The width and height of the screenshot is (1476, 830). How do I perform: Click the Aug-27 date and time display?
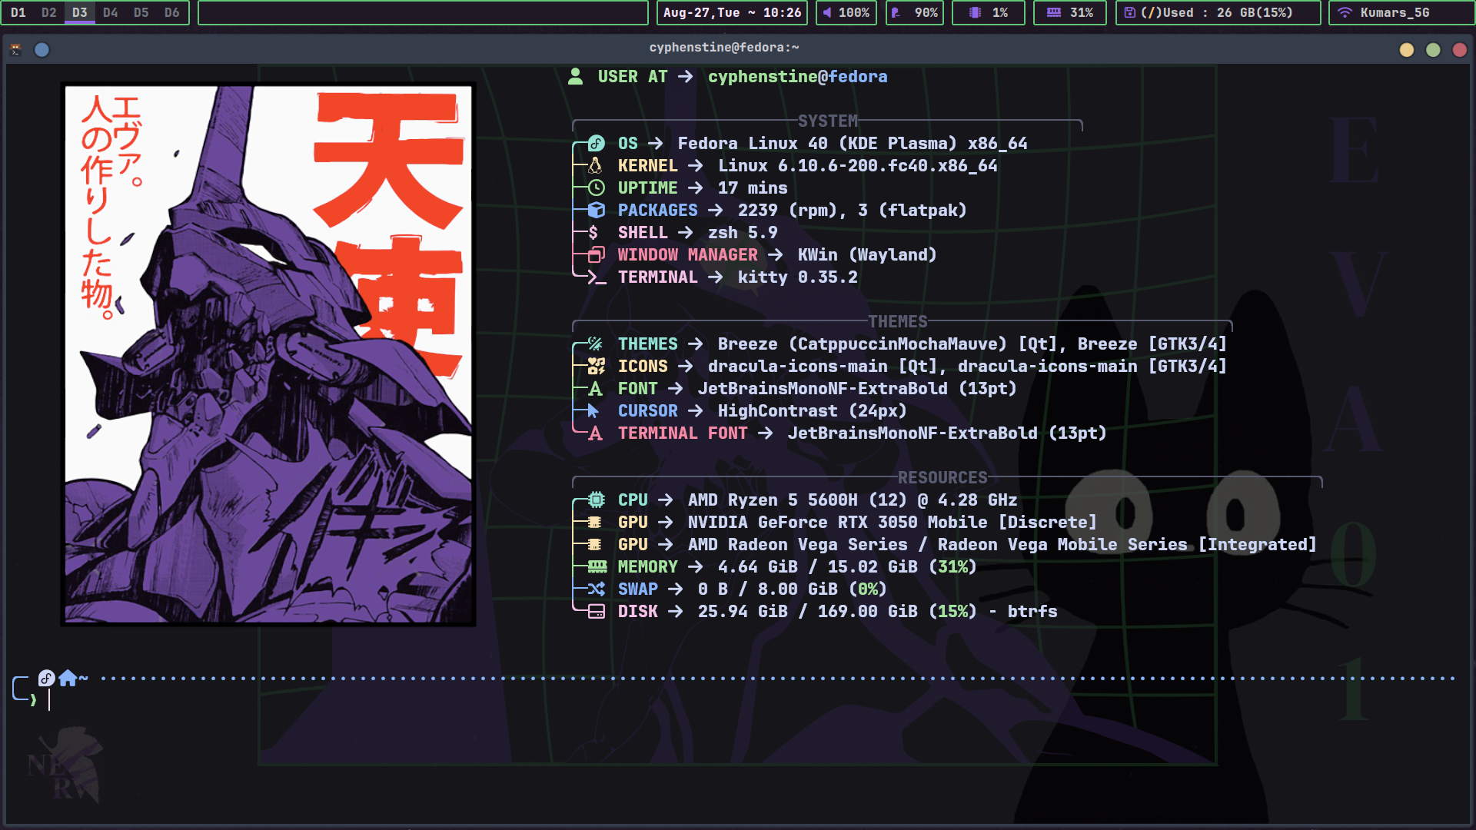(x=731, y=12)
